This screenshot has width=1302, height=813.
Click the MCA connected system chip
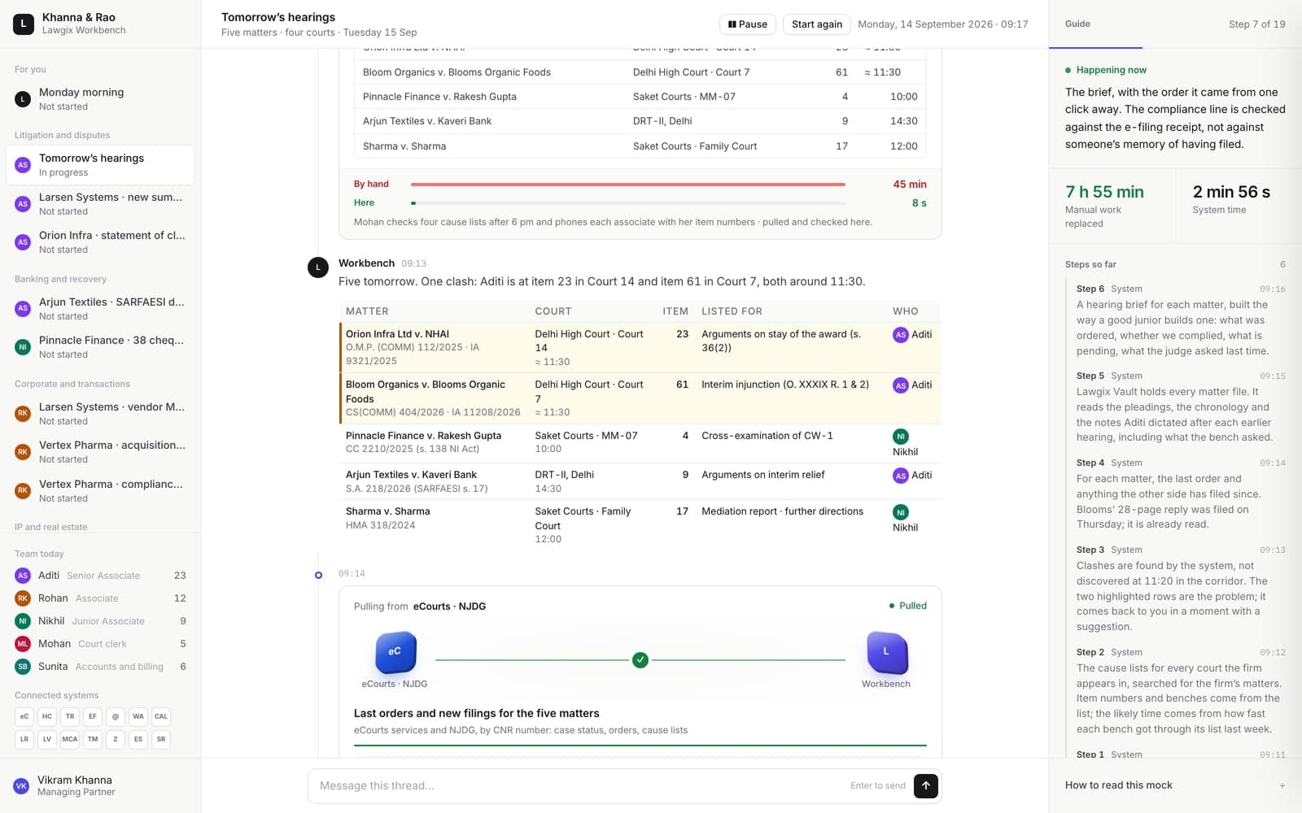tap(70, 739)
